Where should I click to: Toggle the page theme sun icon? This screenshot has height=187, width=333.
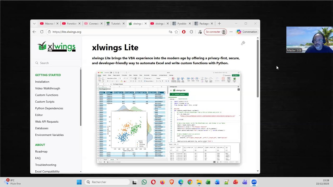click(x=243, y=43)
